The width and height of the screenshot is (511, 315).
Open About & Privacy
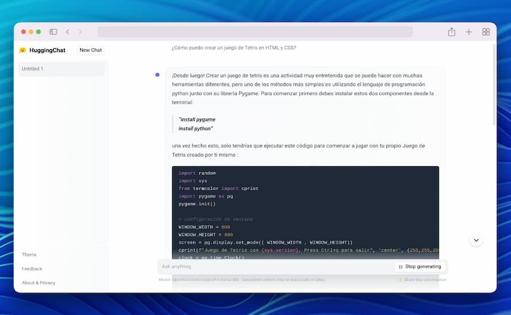(x=39, y=283)
